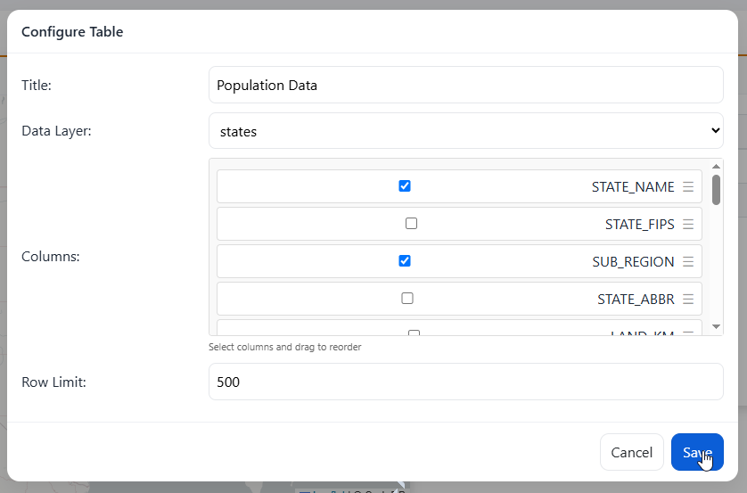Open the Data Layer dropdown
Screen dimensions: 747x493
coord(465,131)
